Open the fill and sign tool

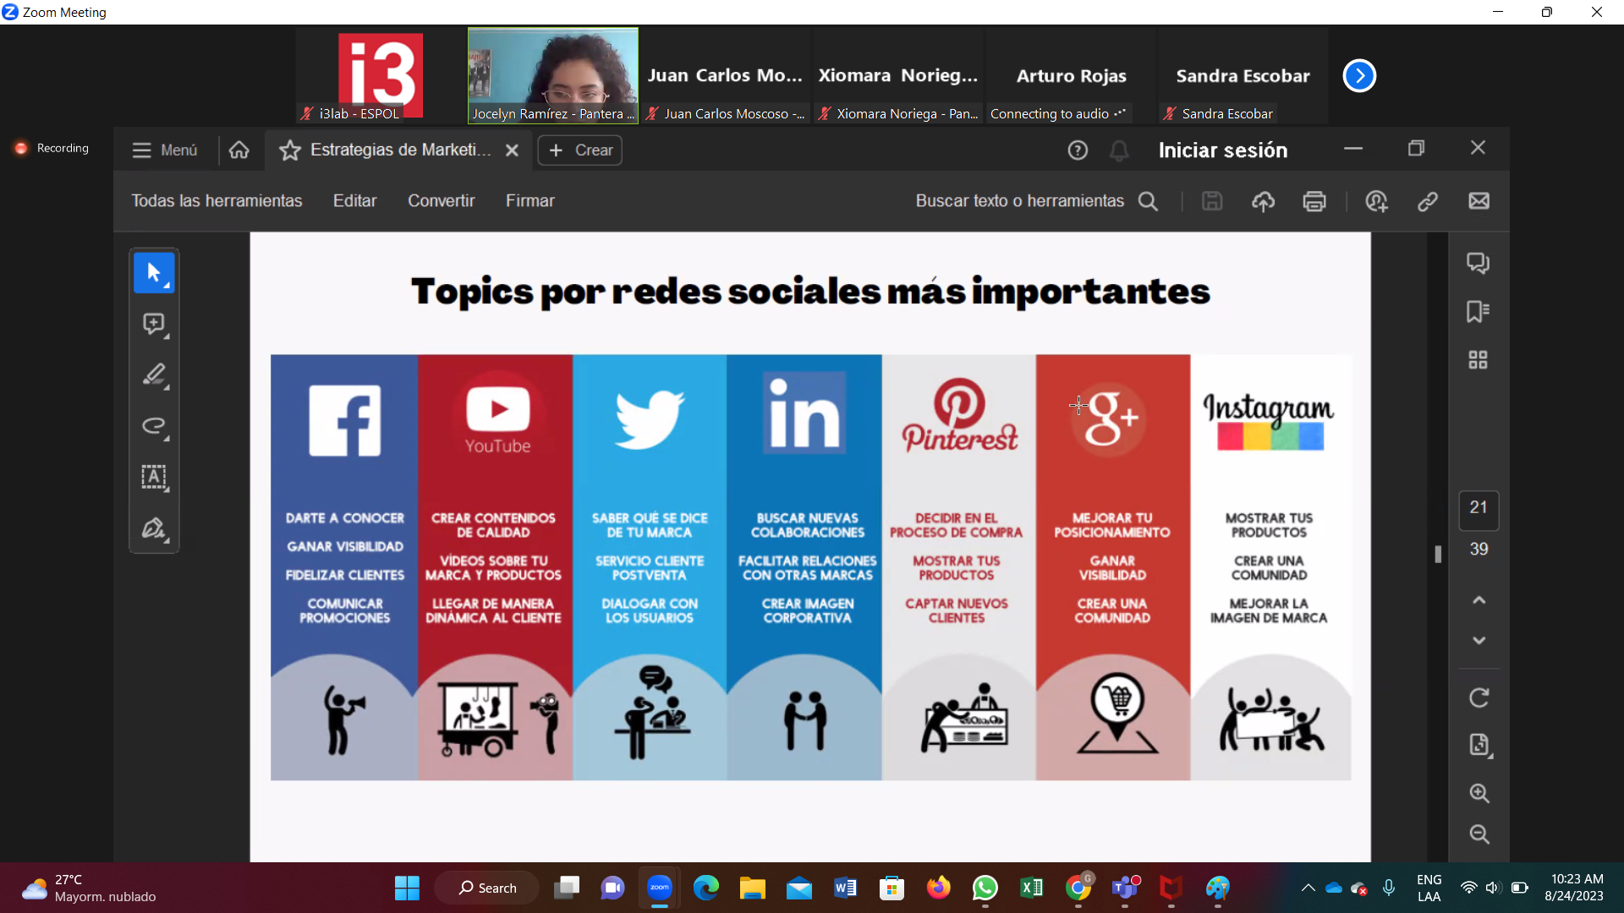153,528
